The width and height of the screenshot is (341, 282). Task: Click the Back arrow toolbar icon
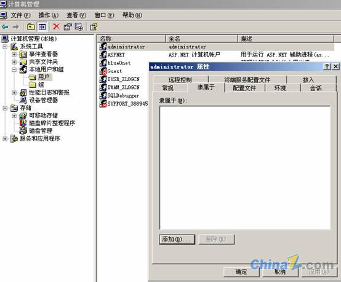(5, 27)
